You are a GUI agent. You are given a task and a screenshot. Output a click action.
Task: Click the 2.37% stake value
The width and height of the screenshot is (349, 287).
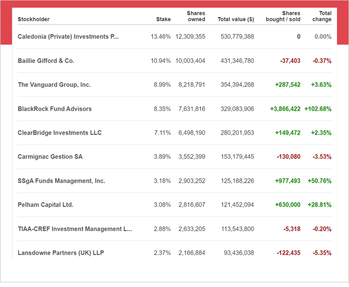click(x=162, y=253)
